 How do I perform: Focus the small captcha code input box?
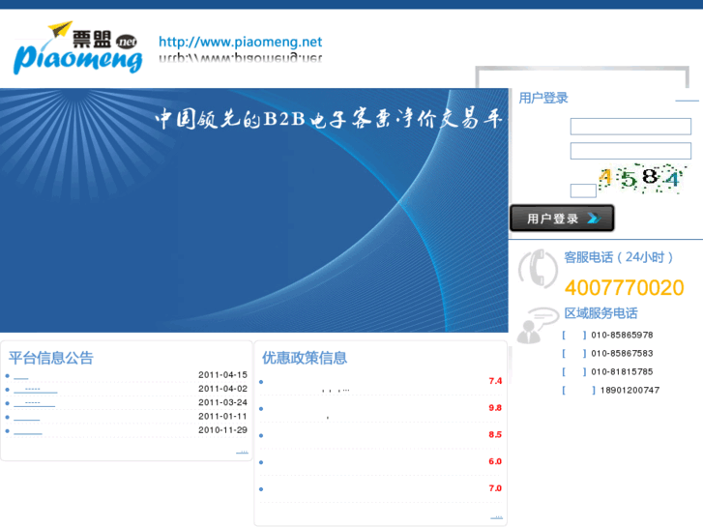click(583, 190)
